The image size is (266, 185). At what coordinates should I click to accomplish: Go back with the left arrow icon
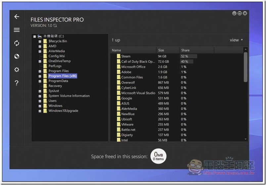[17, 17]
